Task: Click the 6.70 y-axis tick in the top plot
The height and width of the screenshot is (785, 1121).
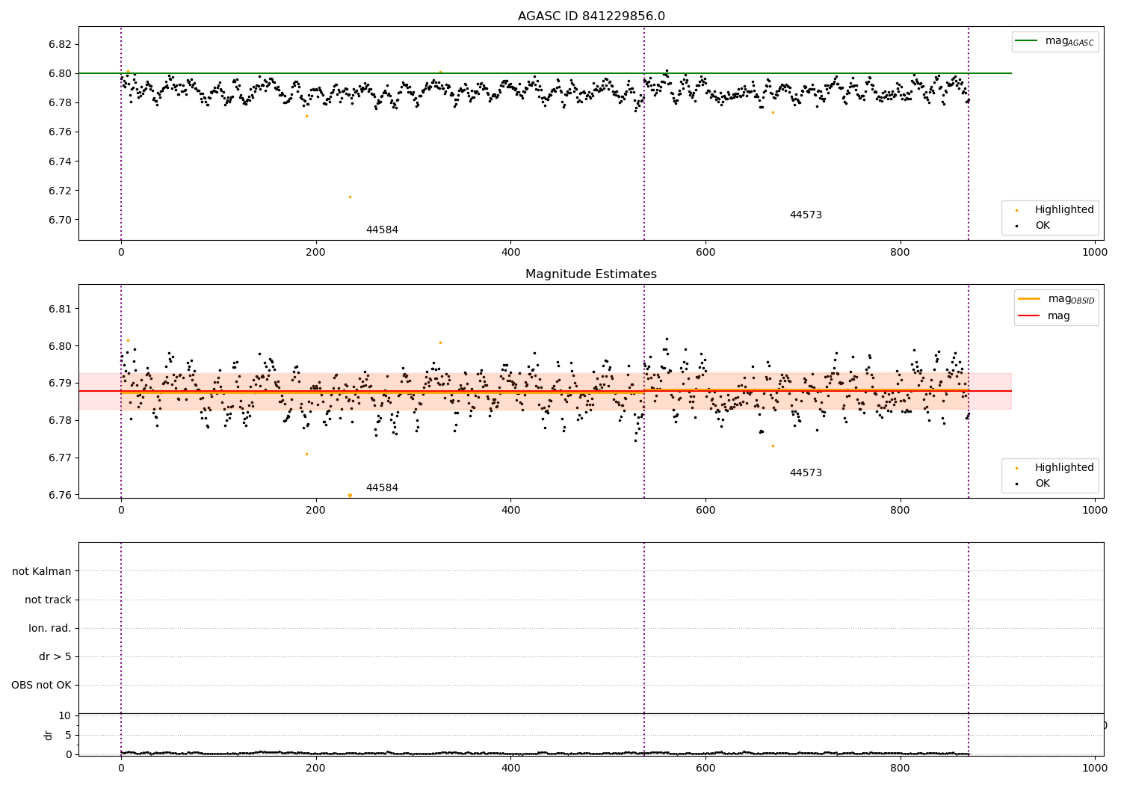Action: [x=59, y=221]
